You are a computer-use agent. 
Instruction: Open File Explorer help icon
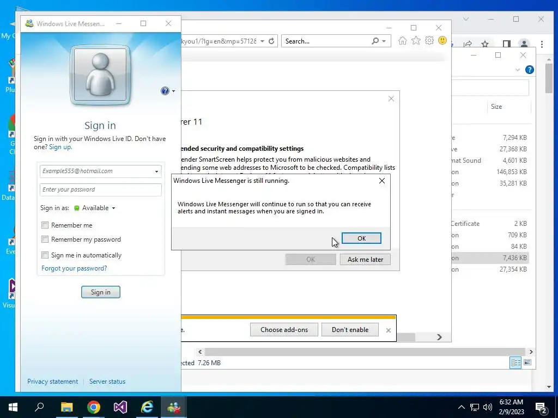tap(529, 70)
